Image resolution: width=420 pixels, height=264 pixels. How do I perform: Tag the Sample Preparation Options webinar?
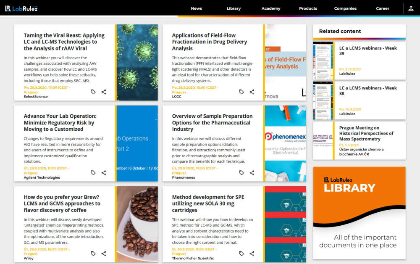click(241, 173)
